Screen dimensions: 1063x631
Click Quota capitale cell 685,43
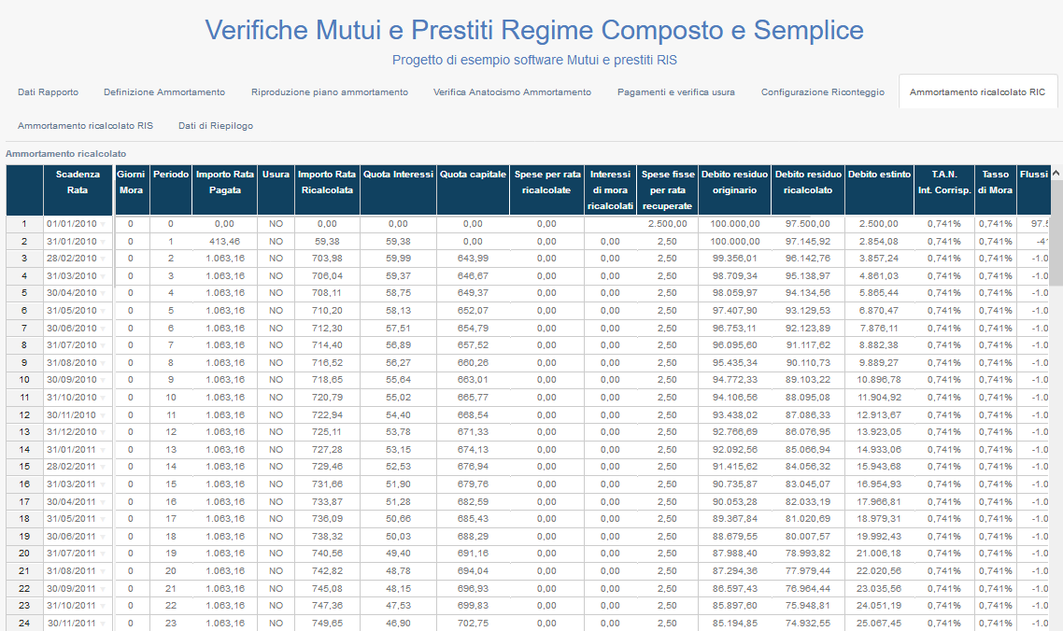point(473,518)
